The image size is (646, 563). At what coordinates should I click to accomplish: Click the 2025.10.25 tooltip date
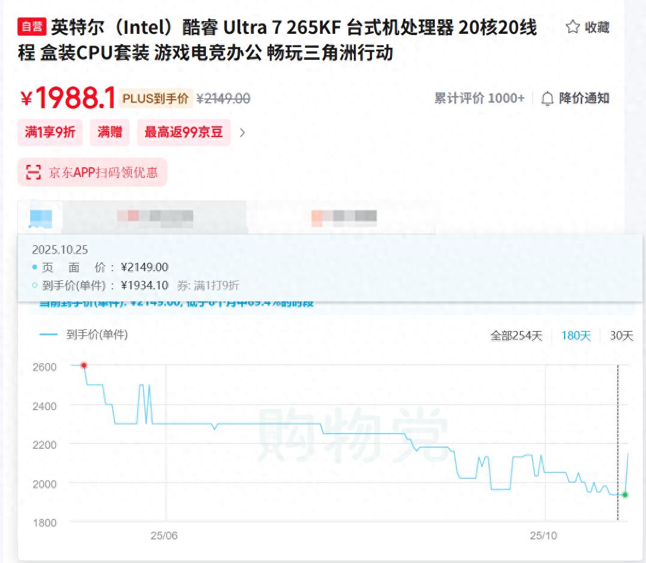(60, 249)
